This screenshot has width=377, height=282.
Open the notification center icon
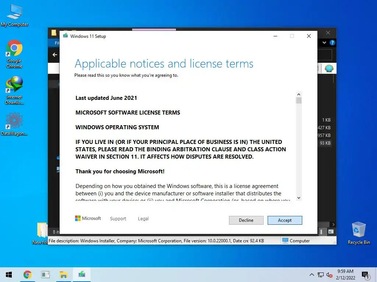coord(366,275)
